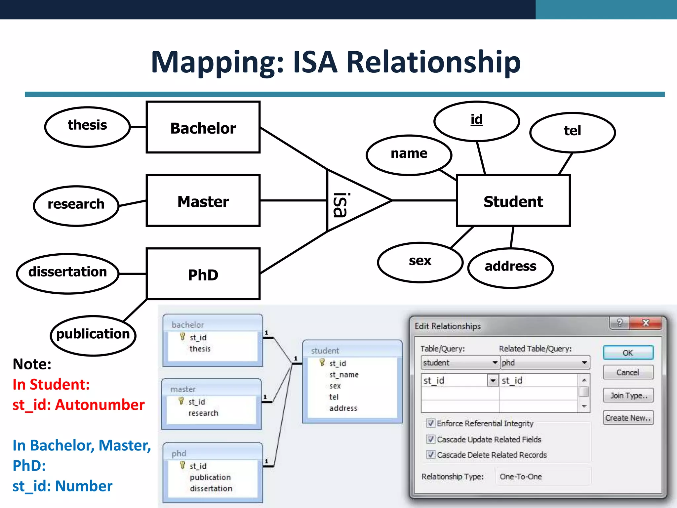Viewport: 677px width, 508px height.
Task: Click the field grid scrollbar down arrow
Action: [584, 406]
